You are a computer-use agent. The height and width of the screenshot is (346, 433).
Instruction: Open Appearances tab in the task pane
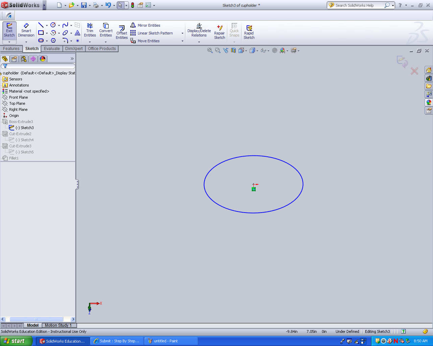429,102
